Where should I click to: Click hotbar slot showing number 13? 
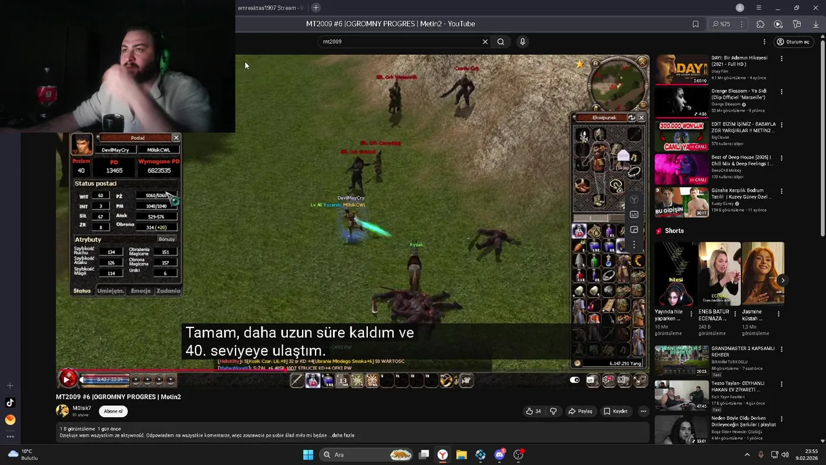tap(343, 380)
